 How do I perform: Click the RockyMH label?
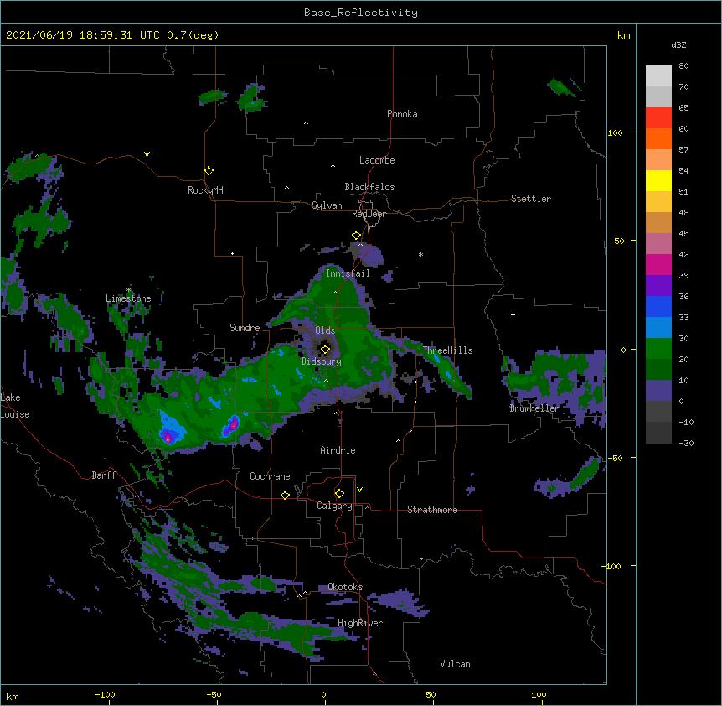[205, 190]
